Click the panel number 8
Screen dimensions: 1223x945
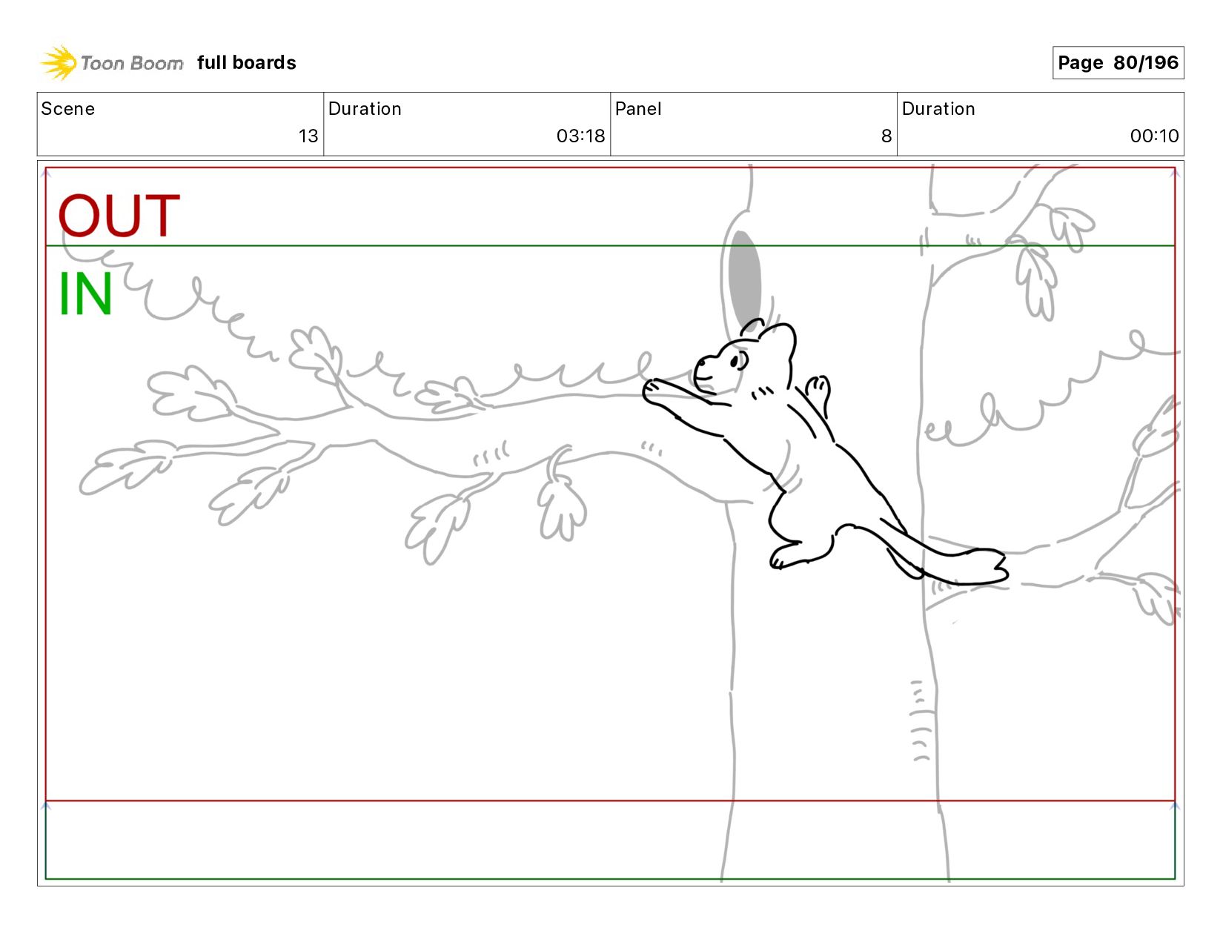(x=886, y=136)
